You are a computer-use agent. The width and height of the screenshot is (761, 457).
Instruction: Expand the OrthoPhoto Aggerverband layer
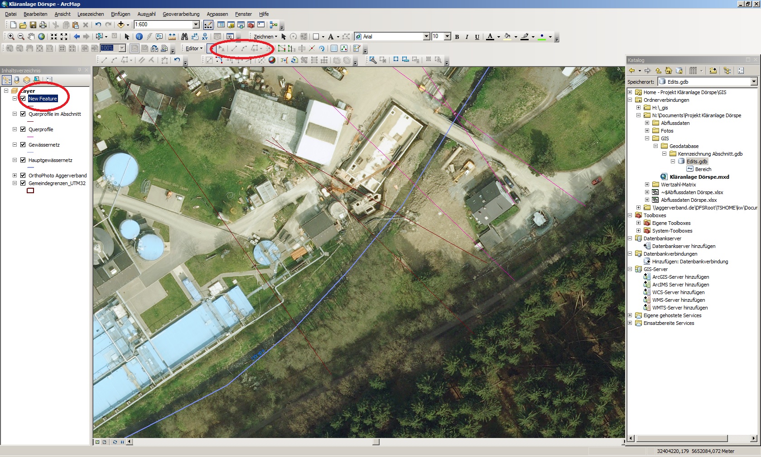point(15,176)
